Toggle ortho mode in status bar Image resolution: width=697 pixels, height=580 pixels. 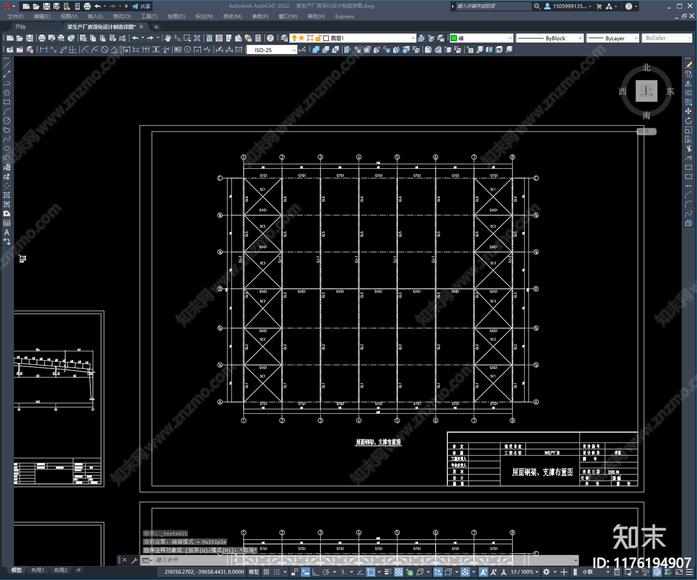tap(315, 572)
